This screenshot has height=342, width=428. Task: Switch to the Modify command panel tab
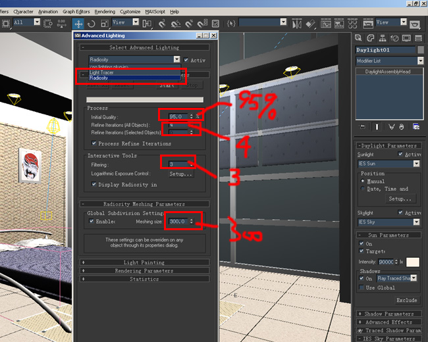[x=371, y=38]
